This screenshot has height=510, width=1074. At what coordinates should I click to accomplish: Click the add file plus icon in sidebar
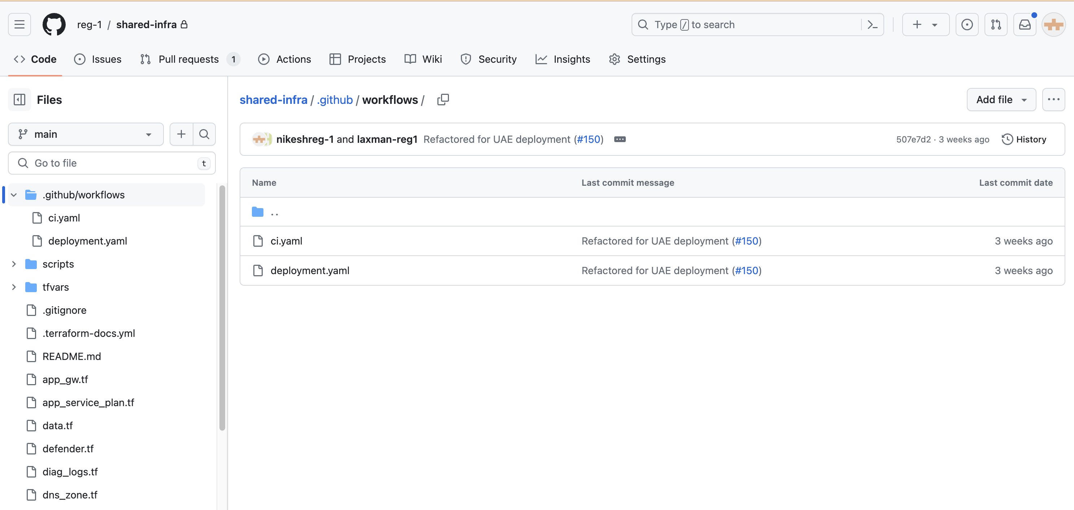pyautogui.click(x=182, y=134)
